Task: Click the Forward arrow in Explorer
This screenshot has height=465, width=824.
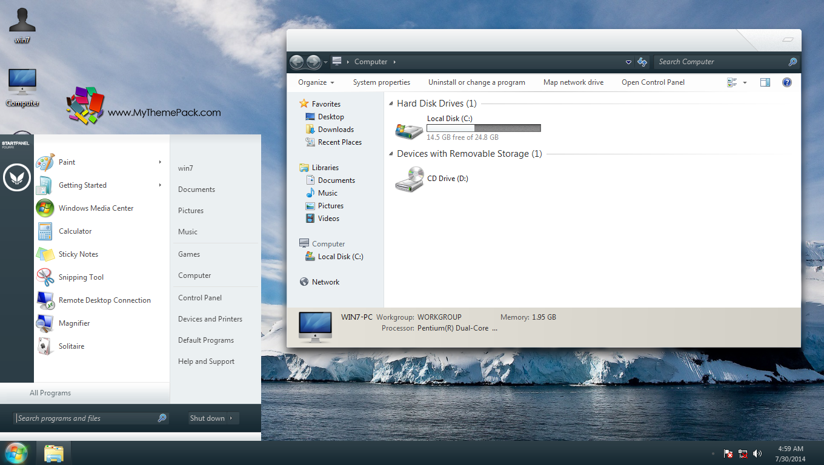Action: pos(314,62)
